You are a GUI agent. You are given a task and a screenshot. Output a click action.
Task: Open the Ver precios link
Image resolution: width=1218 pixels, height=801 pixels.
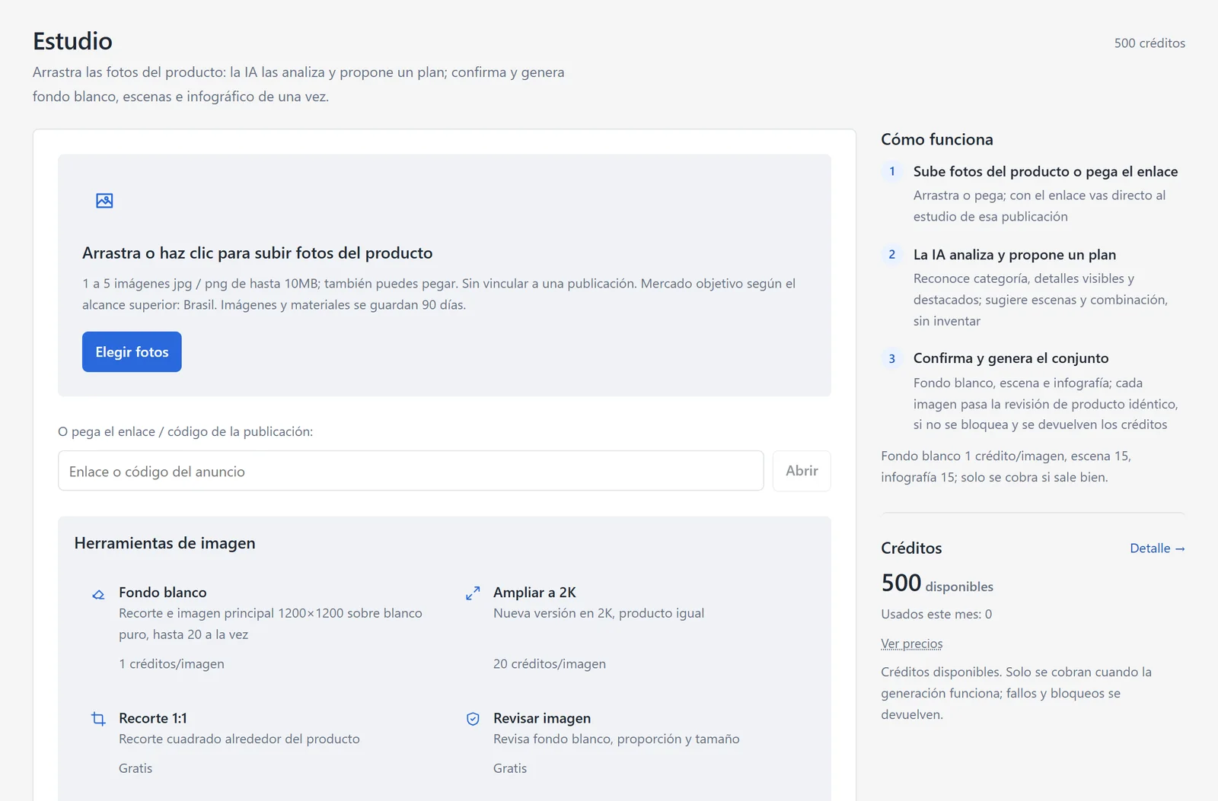point(912,644)
